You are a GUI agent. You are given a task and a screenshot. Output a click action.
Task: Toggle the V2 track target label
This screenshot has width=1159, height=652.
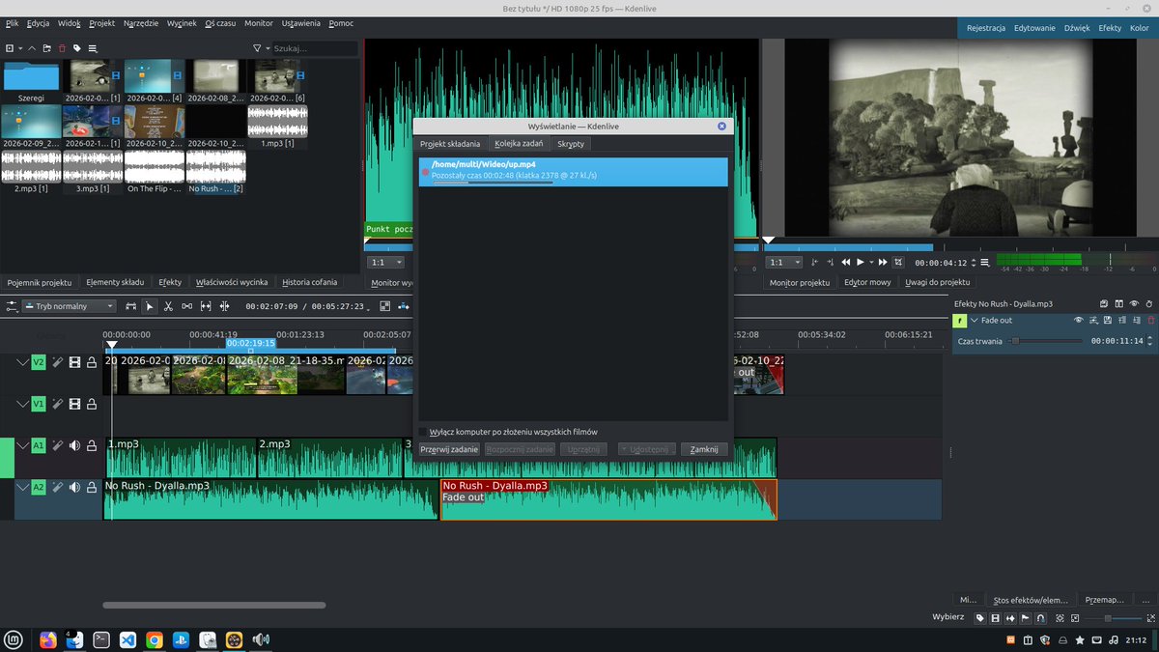[x=39, y=362]
